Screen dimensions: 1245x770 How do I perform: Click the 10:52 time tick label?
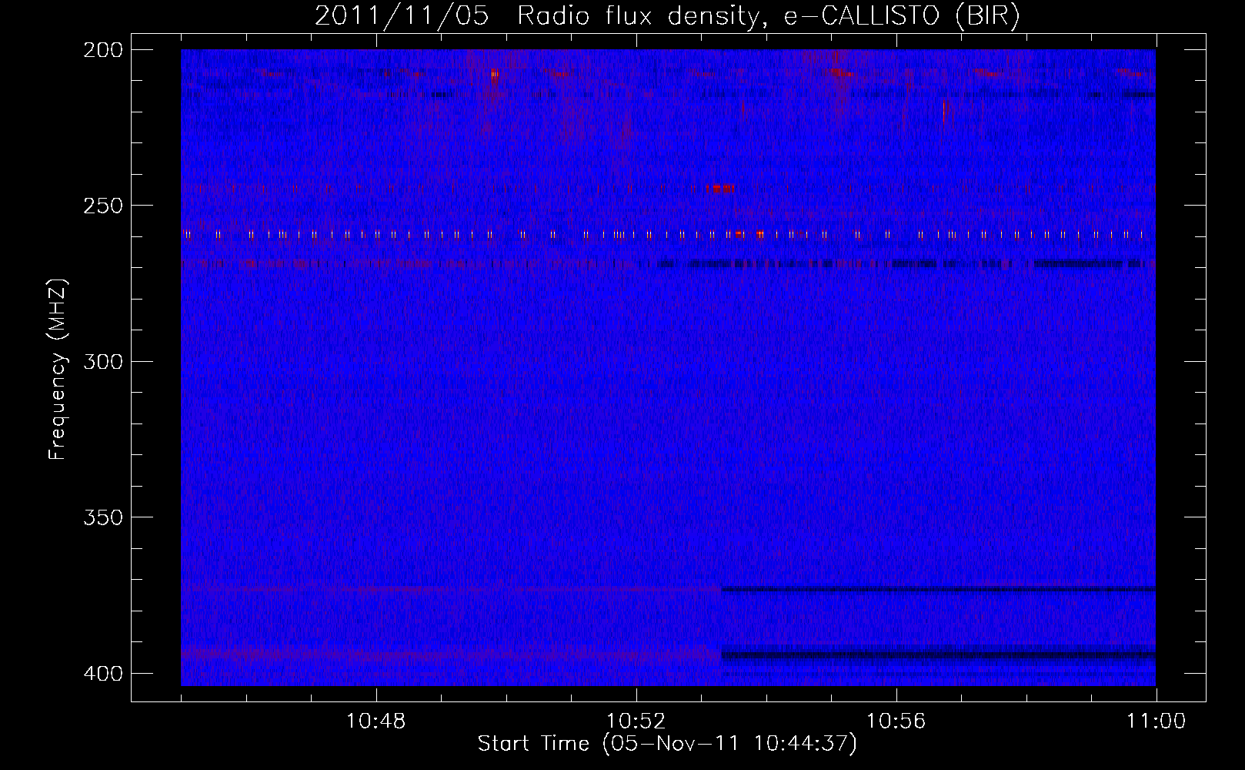[x=636, y=721]
